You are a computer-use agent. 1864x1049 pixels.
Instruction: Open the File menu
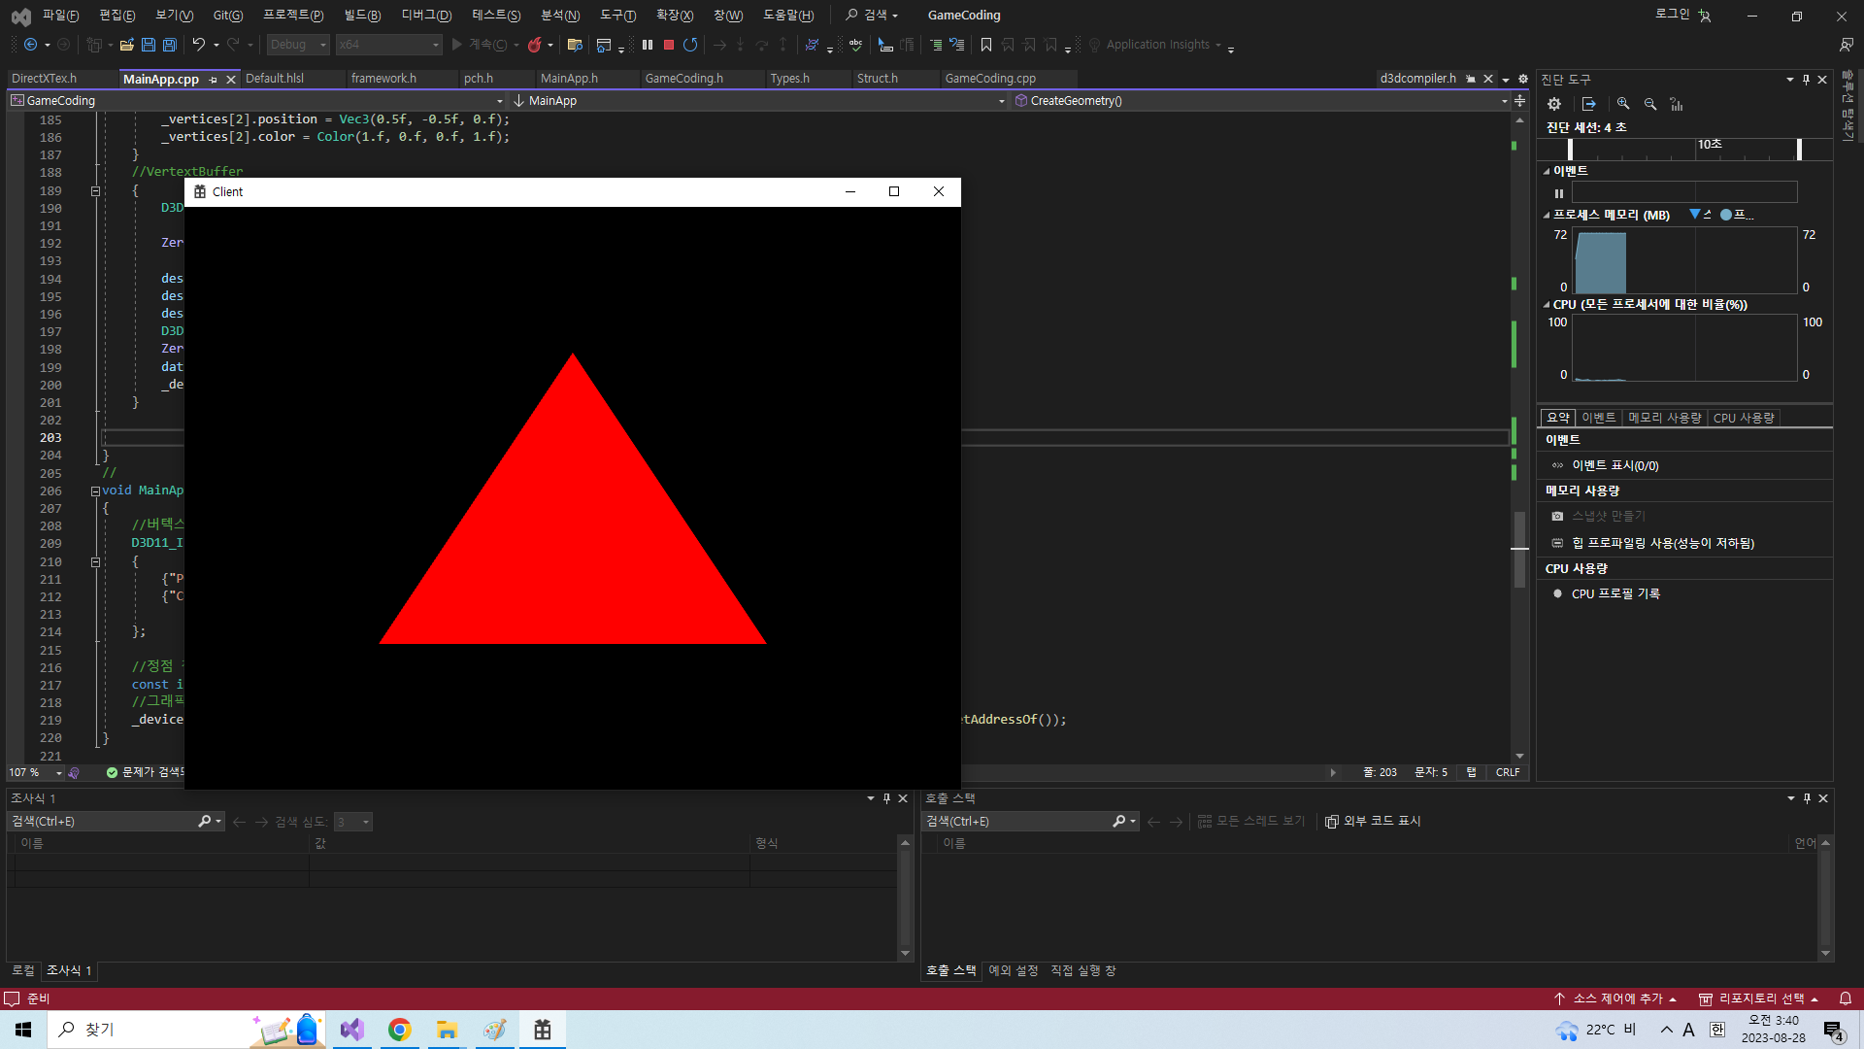(60, 16)
